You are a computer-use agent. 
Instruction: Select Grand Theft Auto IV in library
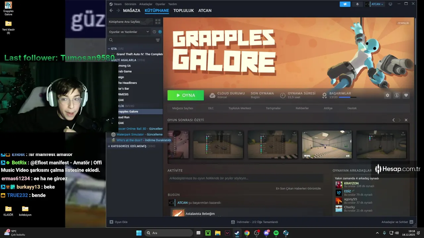[x=139, y=54]
